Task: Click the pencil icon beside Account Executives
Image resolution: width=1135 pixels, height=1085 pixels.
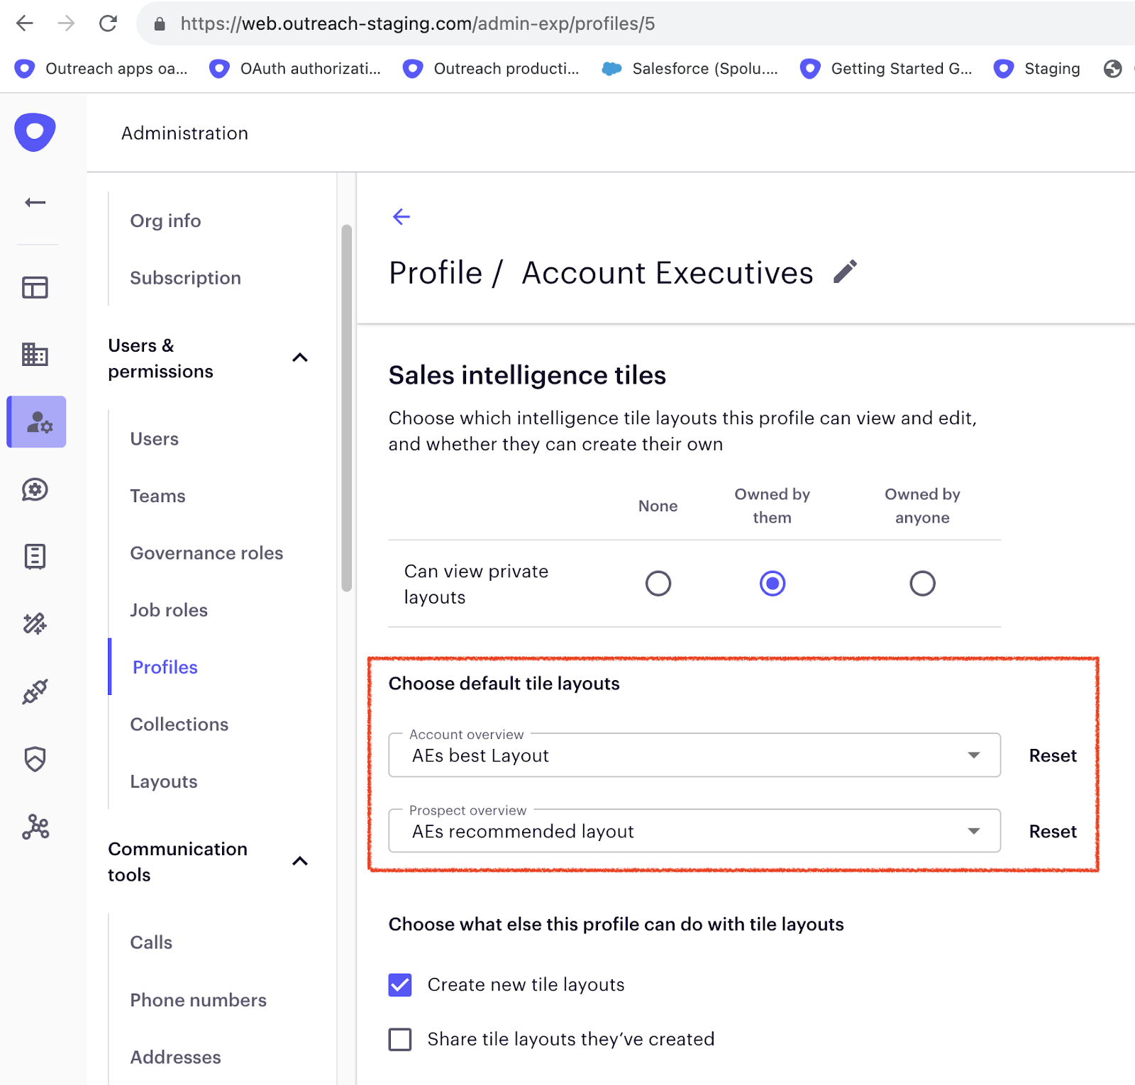Action: point(846,271)
